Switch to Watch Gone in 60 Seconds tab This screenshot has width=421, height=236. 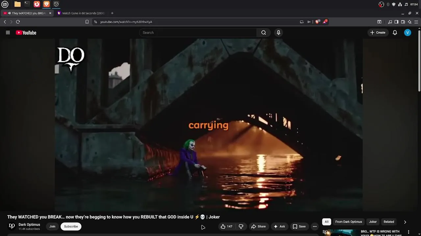point(81,13)
